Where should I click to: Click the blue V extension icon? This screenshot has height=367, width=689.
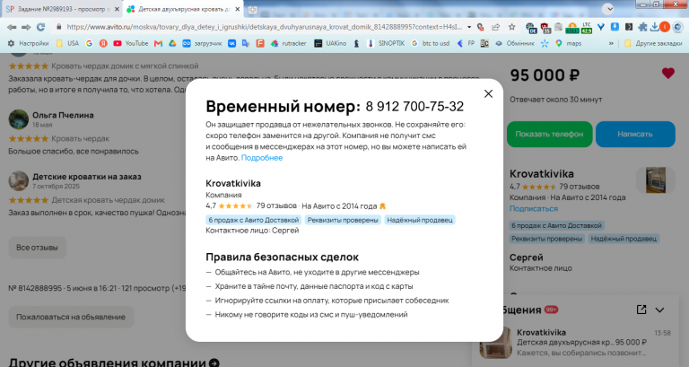601,27
